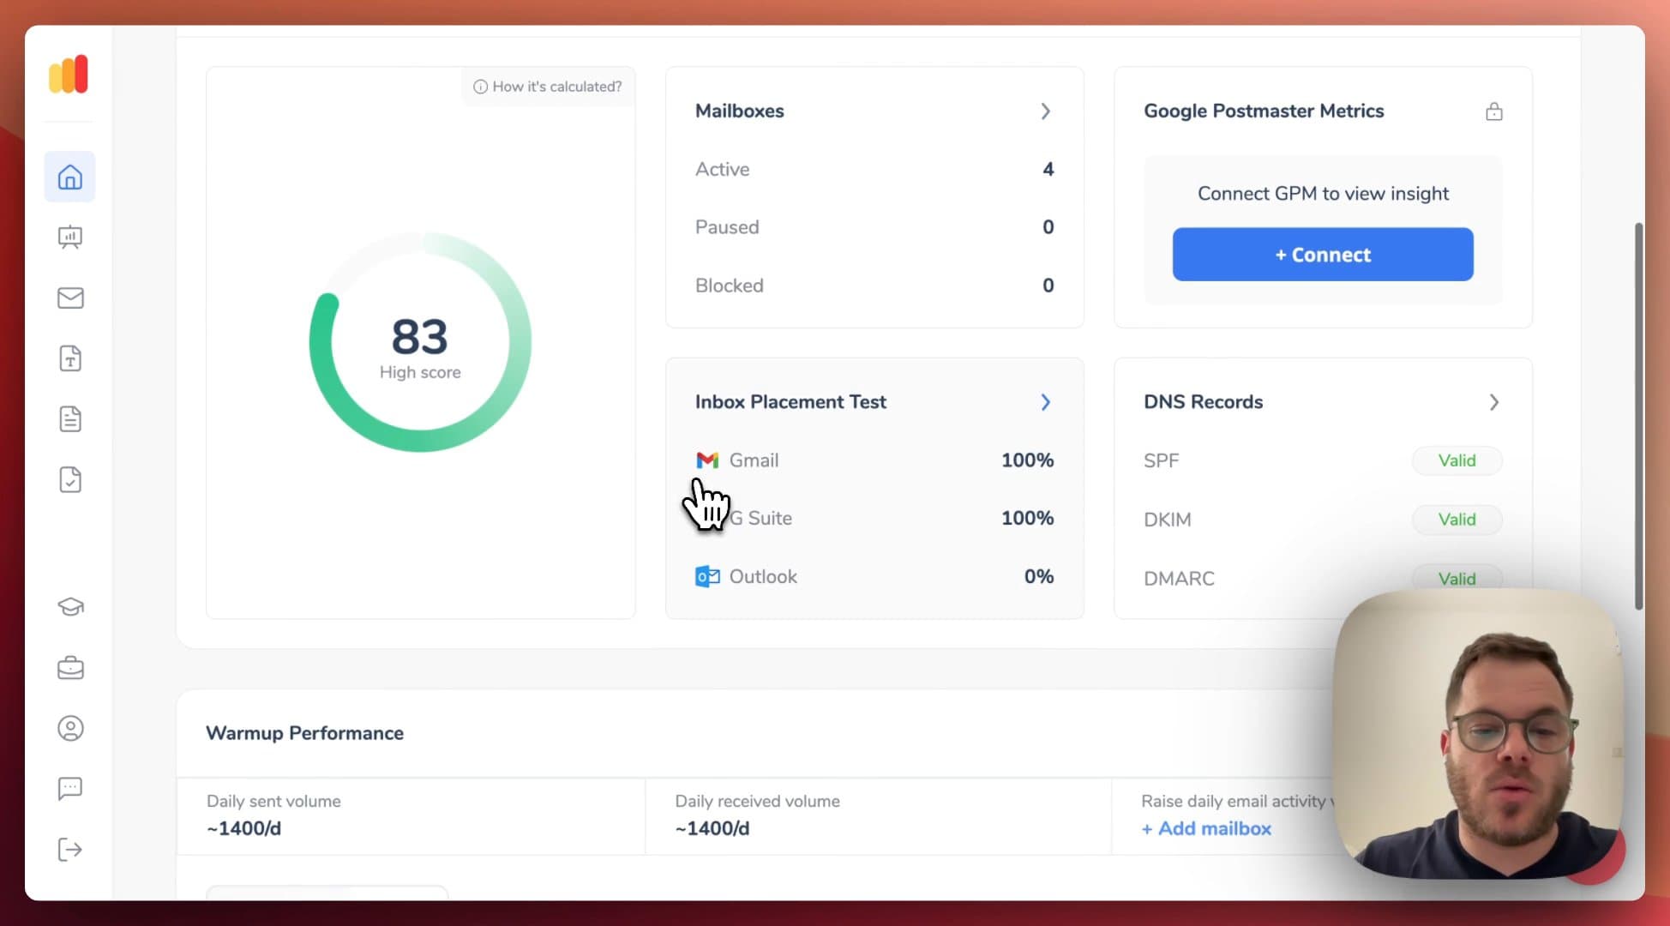
Task: Open the email mailbox icon in sidebar
Action: (69, 298)
